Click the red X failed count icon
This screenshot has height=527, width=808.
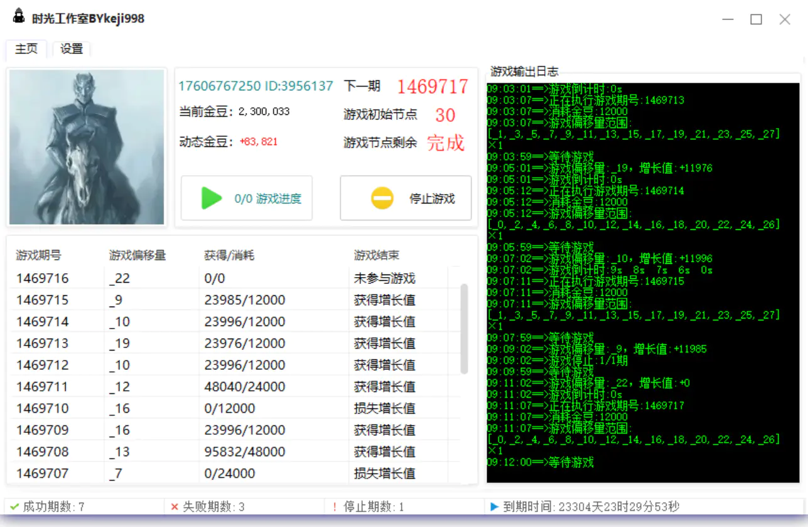[175, 506]
